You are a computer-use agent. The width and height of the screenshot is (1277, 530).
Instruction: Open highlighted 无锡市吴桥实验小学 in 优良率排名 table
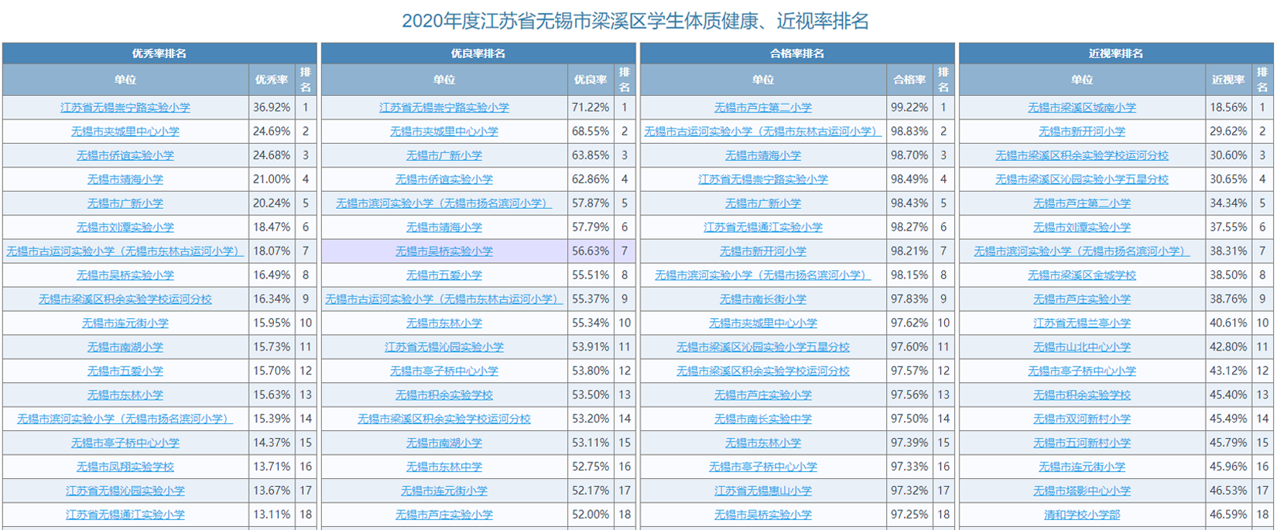click(444, 251)
